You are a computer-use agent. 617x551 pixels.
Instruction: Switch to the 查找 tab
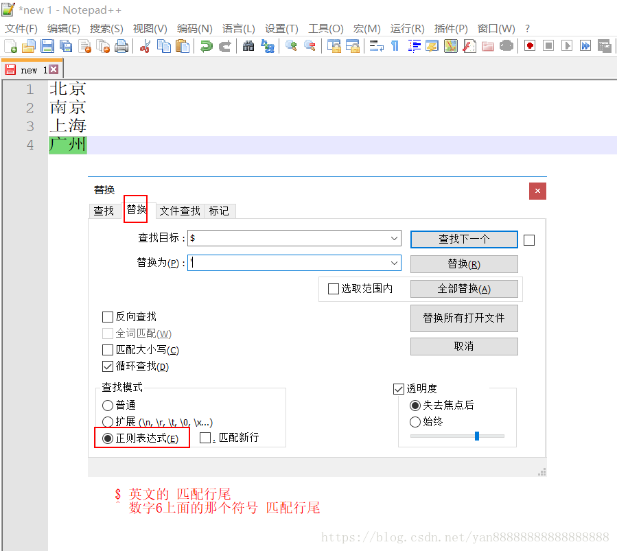coord(104,211)
